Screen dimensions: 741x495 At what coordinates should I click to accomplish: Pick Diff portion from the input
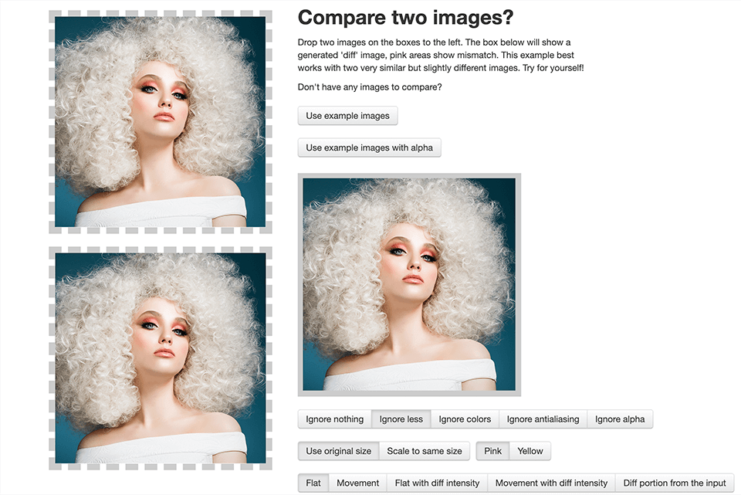[675, 483]
